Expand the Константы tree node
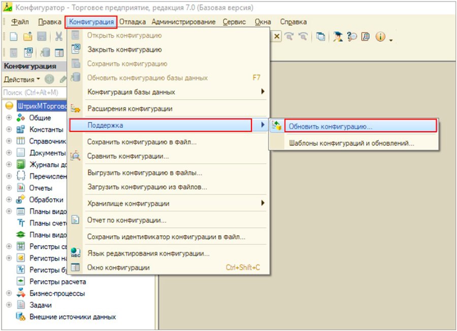The width and height of the screenshot is (457, 331). pyautogui.click(x=9, y=129)
